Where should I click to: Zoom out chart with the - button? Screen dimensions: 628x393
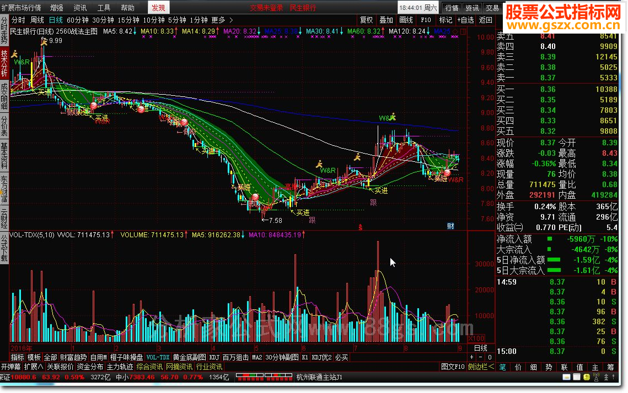(481, 357)
